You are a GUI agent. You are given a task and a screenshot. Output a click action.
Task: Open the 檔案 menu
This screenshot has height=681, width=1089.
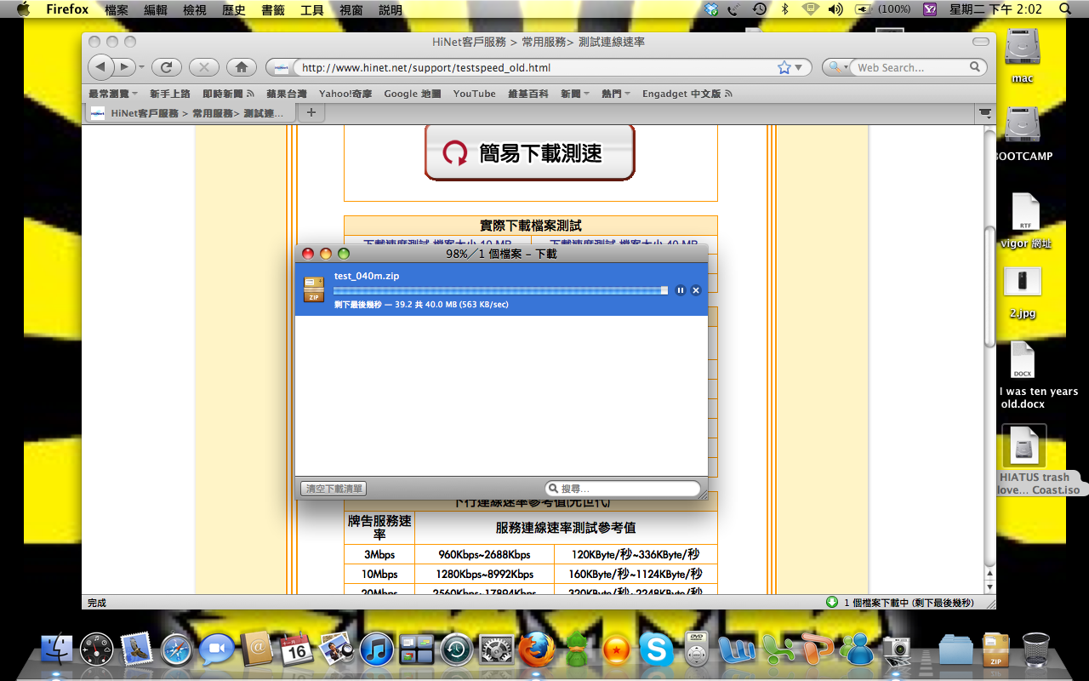click(117, 9)
